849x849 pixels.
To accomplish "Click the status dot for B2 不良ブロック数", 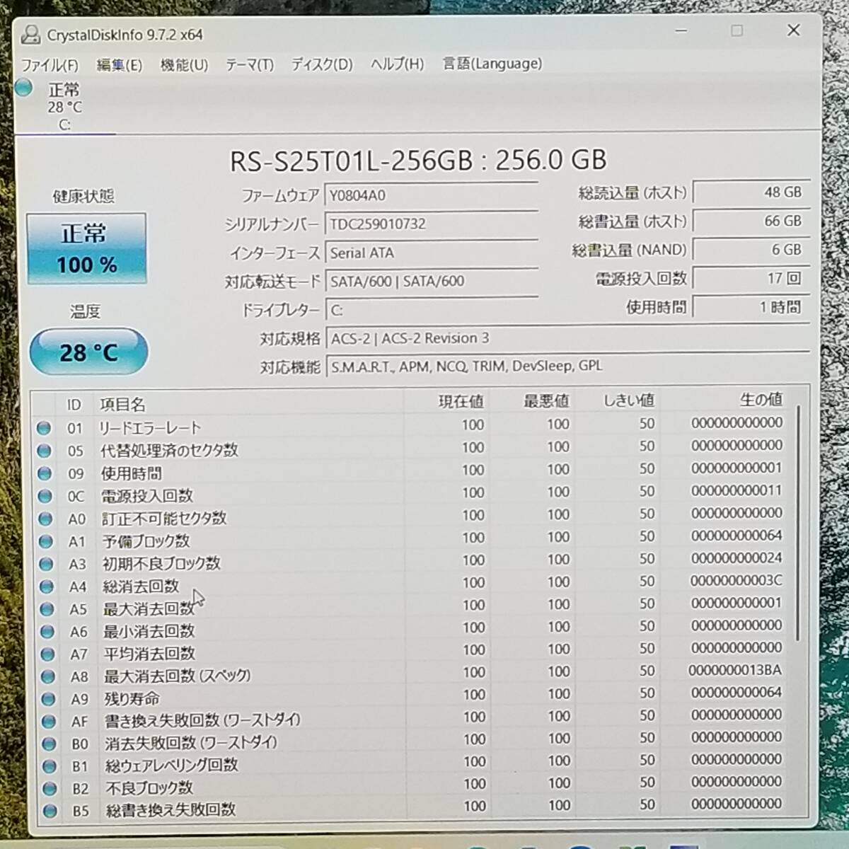I will [50, 789].
